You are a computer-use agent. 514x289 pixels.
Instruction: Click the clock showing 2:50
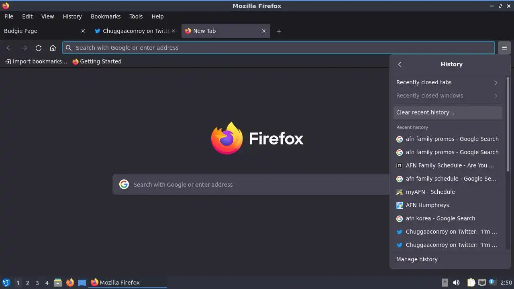point(506,283)
